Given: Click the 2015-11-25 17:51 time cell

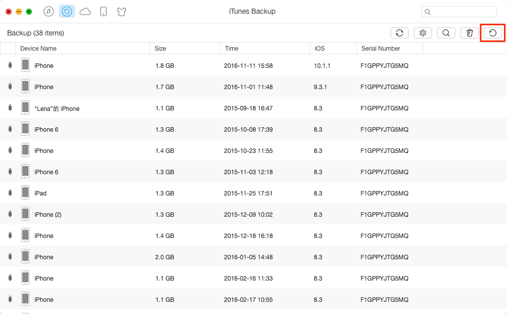Looking at the screenshot, I should tap(248, 193).
